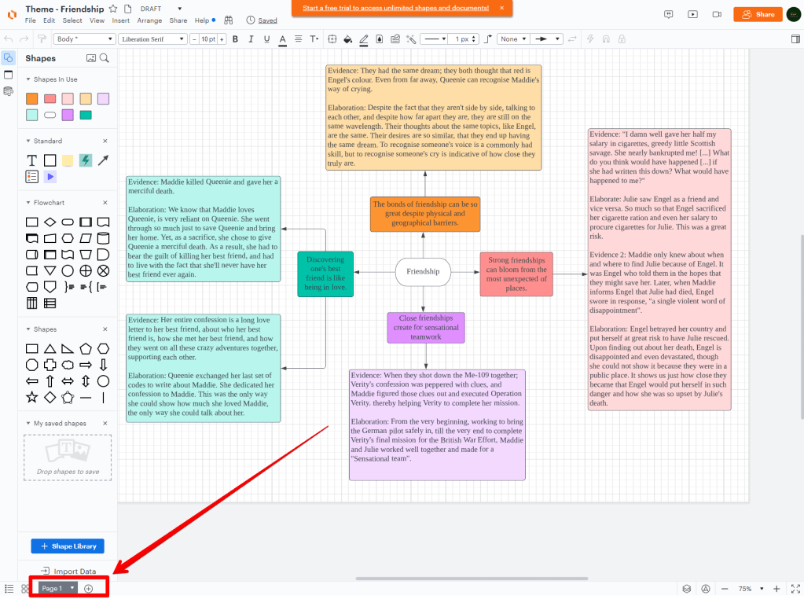This screenshot has width=804, height=599.
Task: Open the Insert menu
Action: [120, 20]
